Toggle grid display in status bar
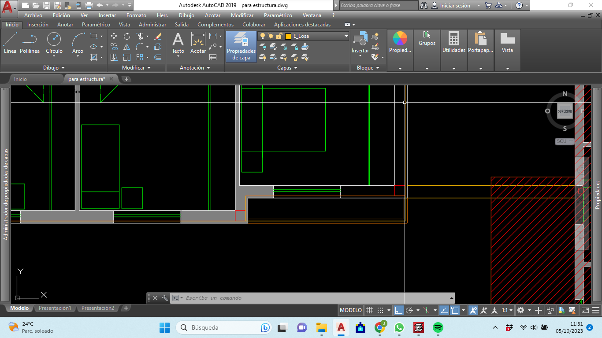Viewport: 602px width, 338px height. 370,310
